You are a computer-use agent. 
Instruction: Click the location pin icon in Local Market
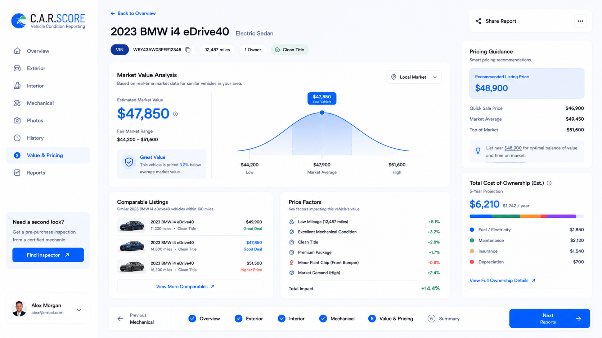tap(394, 77)
